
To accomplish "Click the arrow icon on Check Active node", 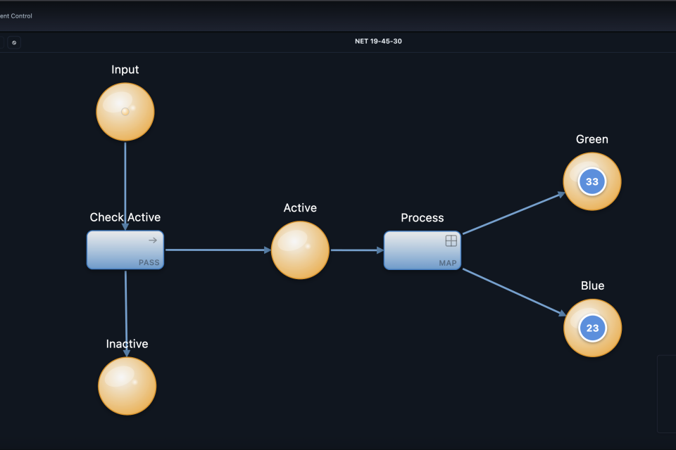I will pos(152,240).
